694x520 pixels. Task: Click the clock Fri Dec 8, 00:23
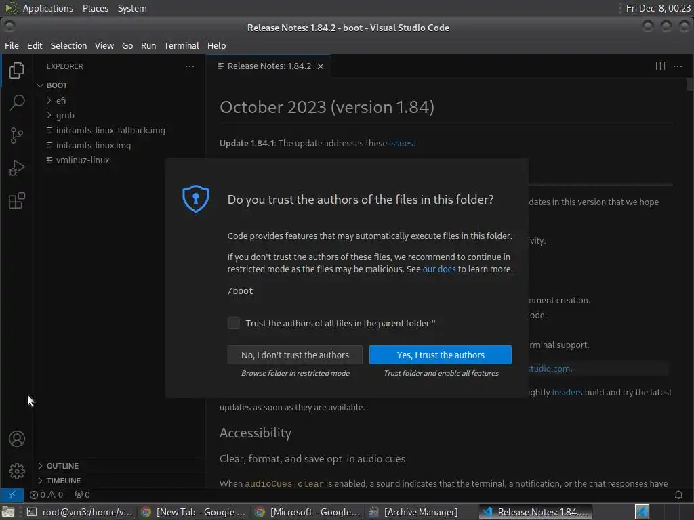[x=658, y=8]
